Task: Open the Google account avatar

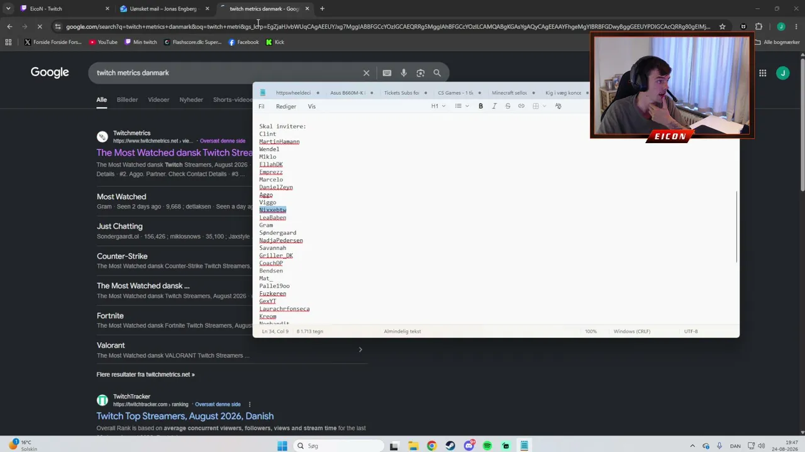Action: click(x=783, y=73)
